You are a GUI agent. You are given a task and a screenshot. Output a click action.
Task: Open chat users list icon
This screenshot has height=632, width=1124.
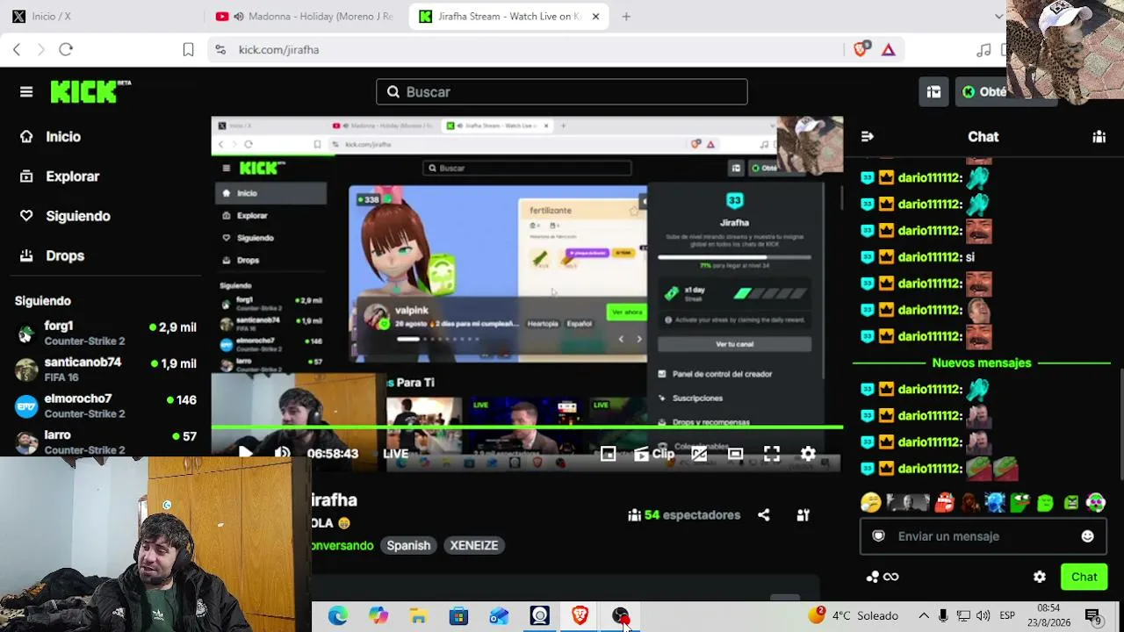(1099, 136)
